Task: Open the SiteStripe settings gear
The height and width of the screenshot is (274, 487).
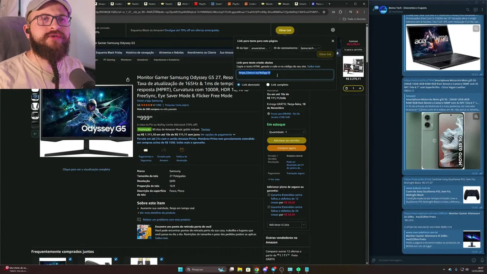Action: 333,30
